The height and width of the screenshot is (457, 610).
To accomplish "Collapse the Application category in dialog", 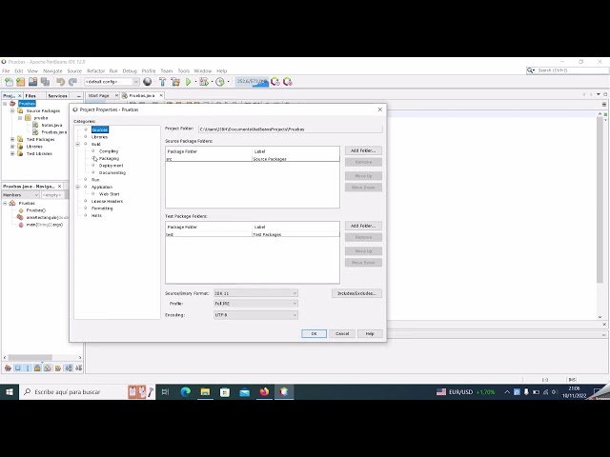I will [x=78, y=187].
